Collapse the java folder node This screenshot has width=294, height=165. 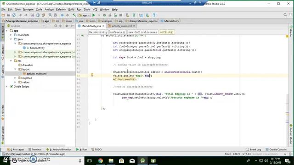[x=11, y=39]
